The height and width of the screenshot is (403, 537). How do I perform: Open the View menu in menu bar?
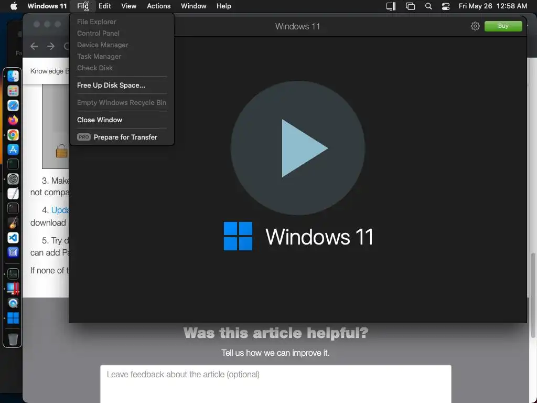(129, 6)
